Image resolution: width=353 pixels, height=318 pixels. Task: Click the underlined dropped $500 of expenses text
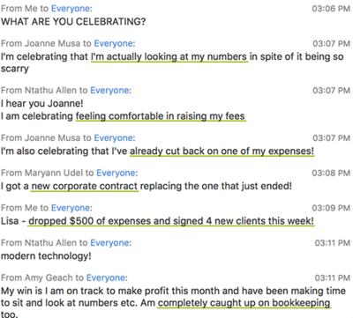pyautogui.click(x=171, y=221)
